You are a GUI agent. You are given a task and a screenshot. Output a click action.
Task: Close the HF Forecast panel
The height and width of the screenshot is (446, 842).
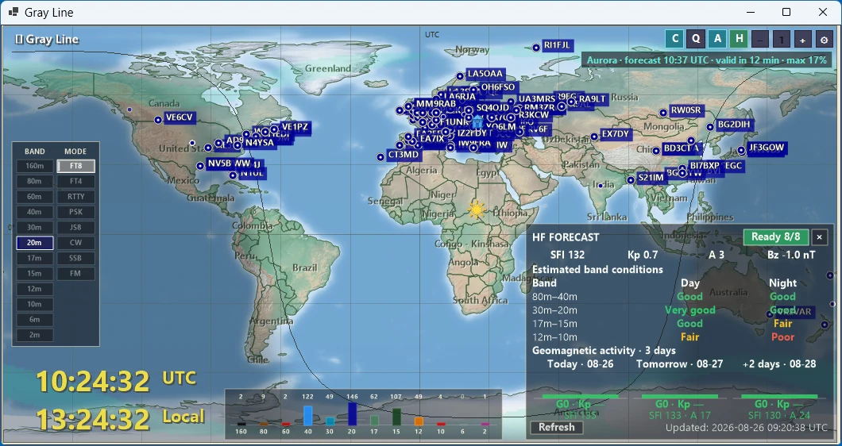point(820,236)
